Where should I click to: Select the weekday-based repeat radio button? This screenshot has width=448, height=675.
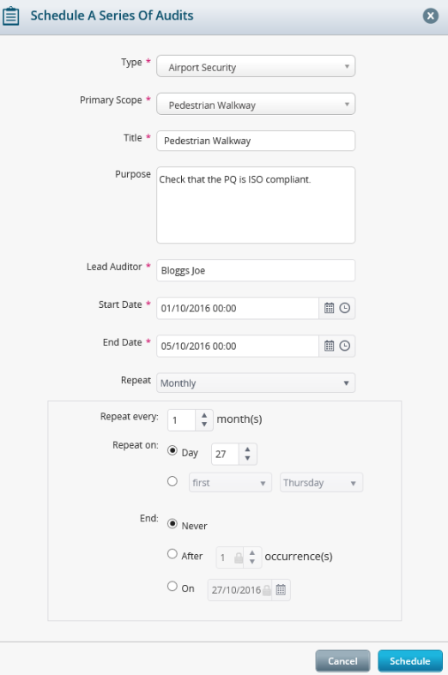173,481
